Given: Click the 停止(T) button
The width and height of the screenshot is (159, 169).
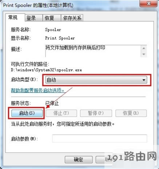Looking at the screenshot, I should pyautogui.click(x=61, y=113).
